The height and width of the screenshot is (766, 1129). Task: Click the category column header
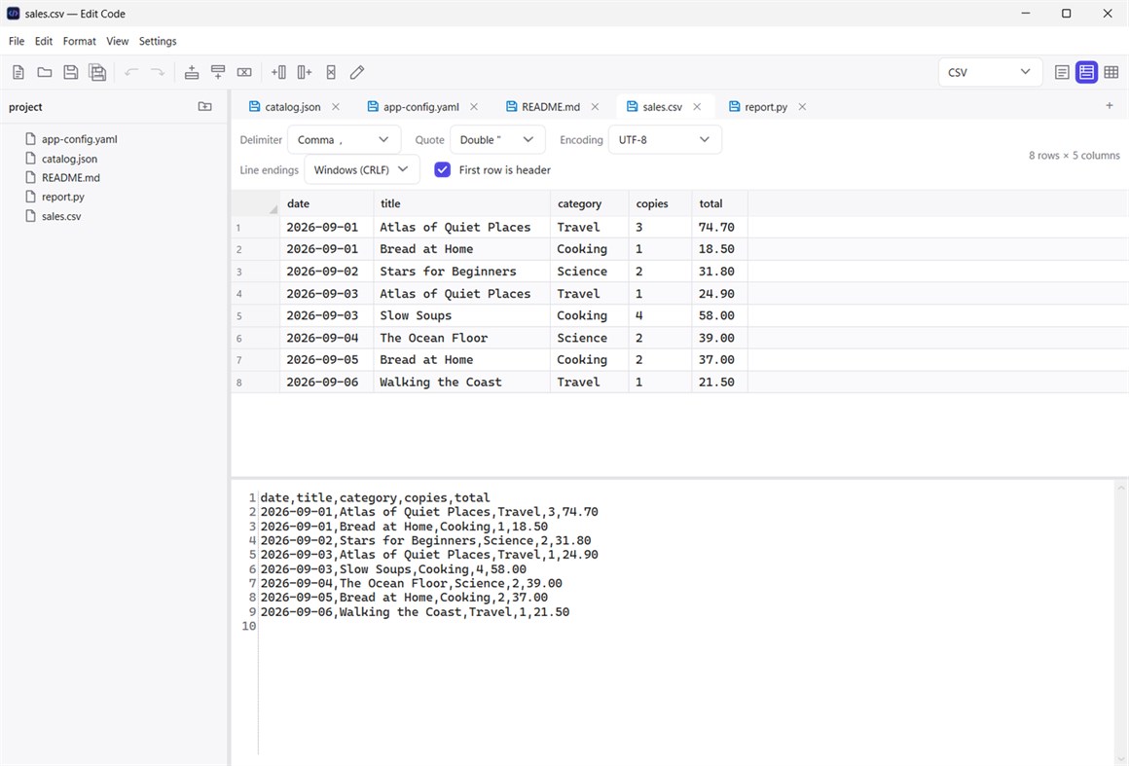590,203
